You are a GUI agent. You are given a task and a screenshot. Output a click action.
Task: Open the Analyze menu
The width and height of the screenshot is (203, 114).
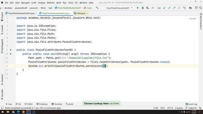(42, 3)
